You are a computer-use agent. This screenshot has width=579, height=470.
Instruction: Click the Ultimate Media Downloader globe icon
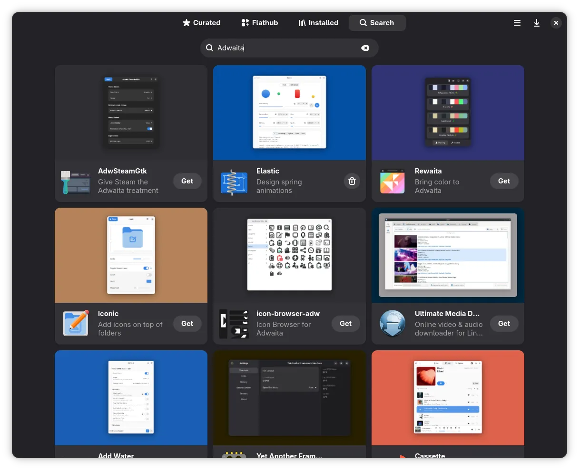pyautogui.click(x=393, y=324)
